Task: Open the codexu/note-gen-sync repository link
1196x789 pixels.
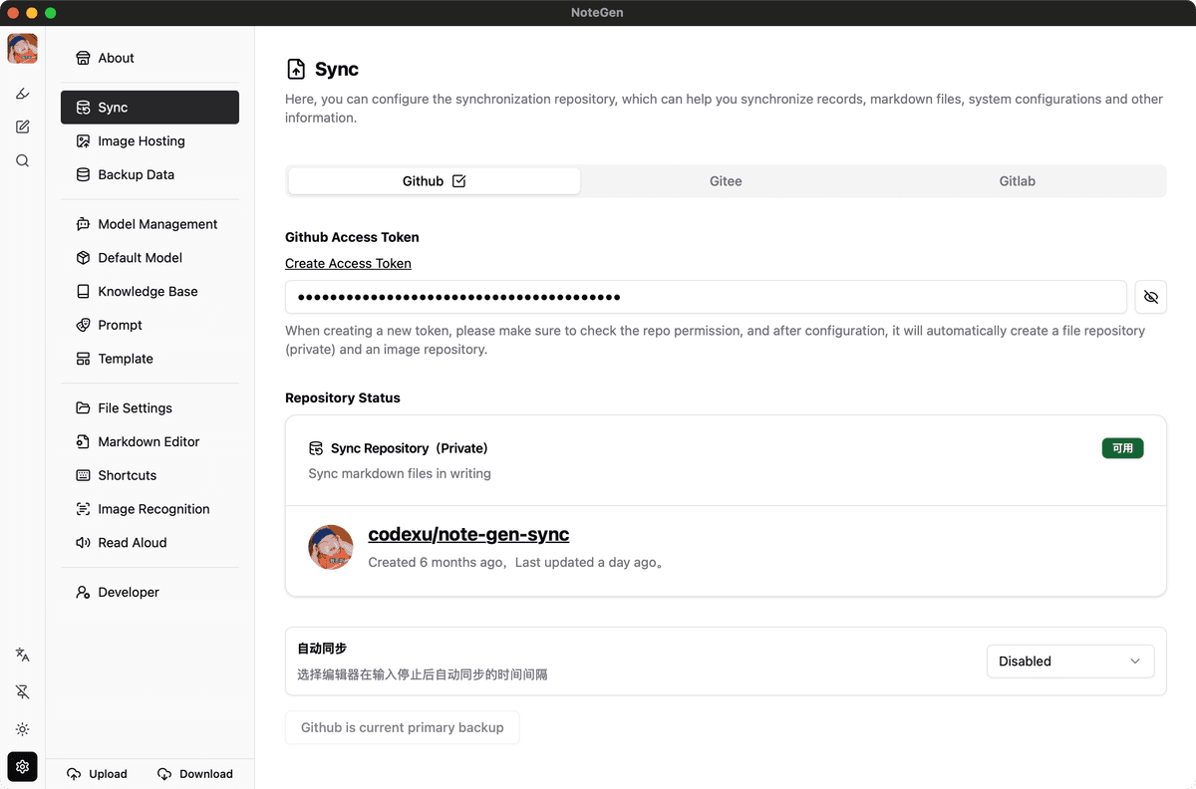Action: pos(468,534)
